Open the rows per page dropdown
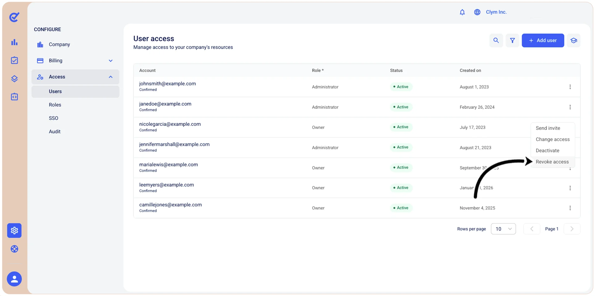The width and height of the screenshot is (595, 296). 503,229
